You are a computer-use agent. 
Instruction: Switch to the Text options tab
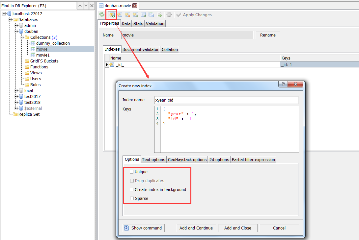pyautogui.click(x=153, y=160)
